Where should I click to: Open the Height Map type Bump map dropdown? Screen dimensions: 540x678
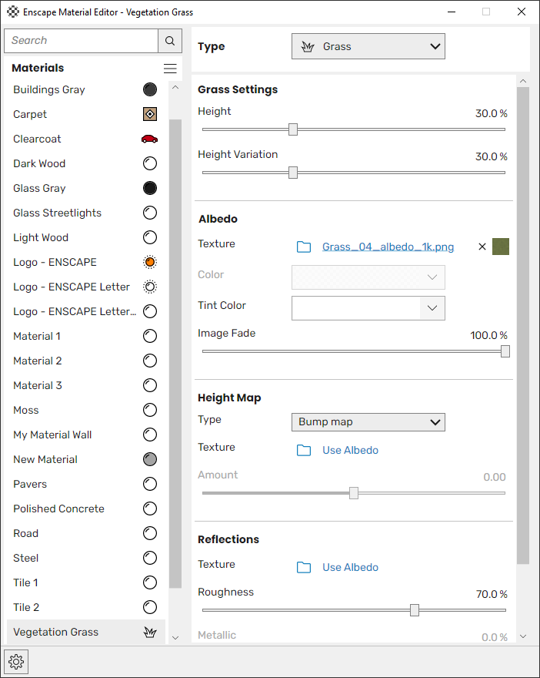pyautogui.click(x=368, y=422)
